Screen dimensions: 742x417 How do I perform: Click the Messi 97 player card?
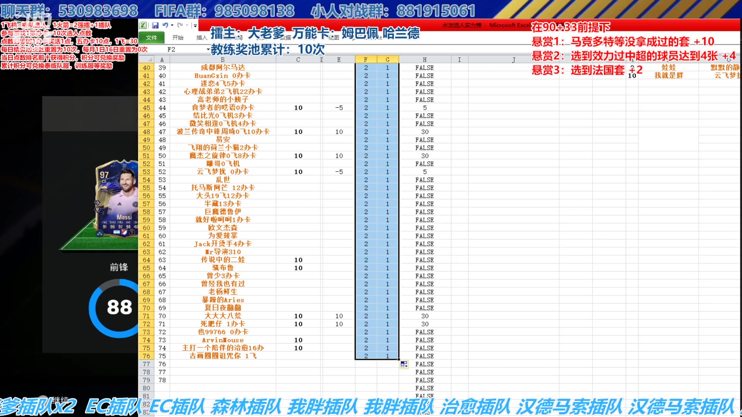tap(117, 199)
